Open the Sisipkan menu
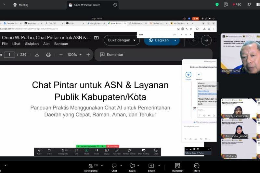The height and width of the screenshot is (173, 260). click(32, 44)
